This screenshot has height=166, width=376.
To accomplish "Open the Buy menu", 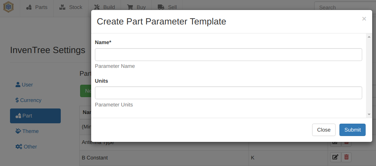I will (136, 7).
